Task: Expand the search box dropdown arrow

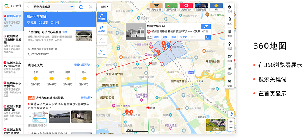Action: click(72, 7)
